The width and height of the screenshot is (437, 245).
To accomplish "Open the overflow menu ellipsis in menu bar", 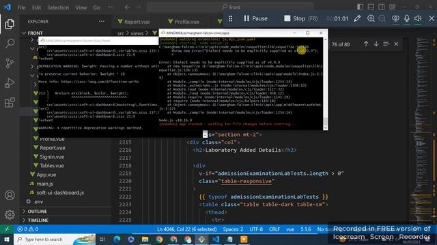I will (111, 7).
